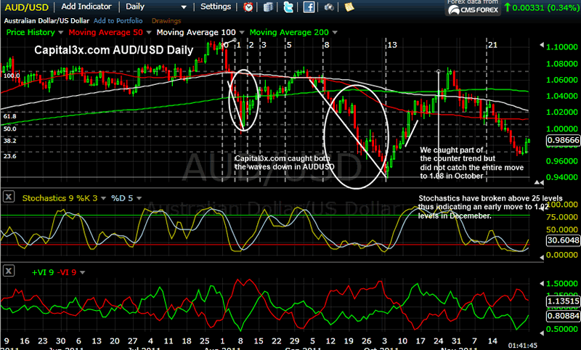Click the %D 5 label

(122, 198)
